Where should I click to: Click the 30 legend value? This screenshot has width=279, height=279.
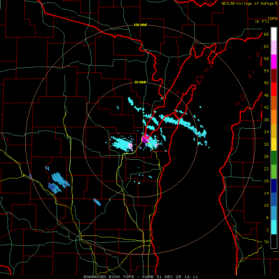pyautogui.click(x=266, y=144)
